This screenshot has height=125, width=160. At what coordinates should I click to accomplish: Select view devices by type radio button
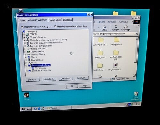tap(22, 27)
